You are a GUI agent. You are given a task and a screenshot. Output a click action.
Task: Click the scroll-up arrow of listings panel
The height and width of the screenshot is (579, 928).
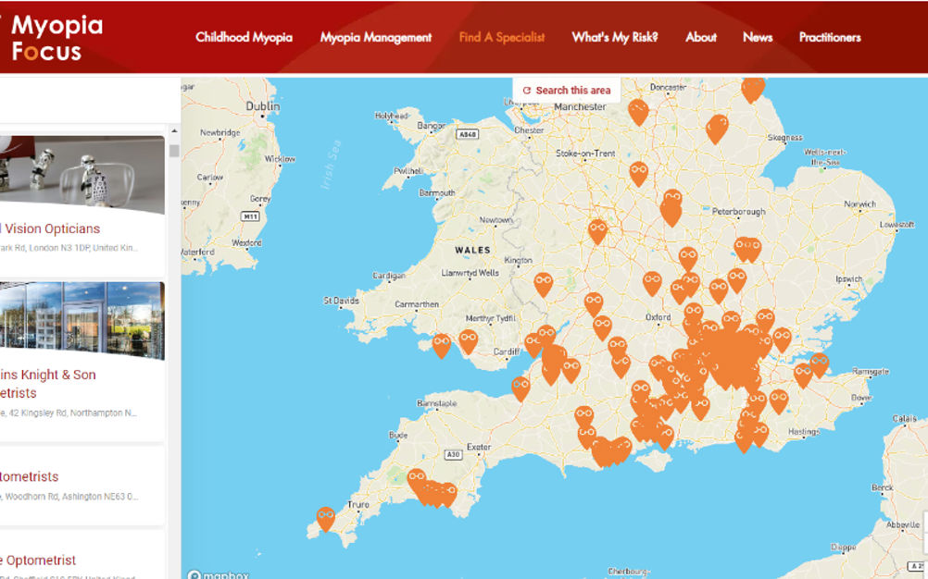[174, 130]
